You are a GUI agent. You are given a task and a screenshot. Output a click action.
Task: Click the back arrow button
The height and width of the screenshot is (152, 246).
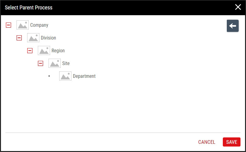point(233,26)
